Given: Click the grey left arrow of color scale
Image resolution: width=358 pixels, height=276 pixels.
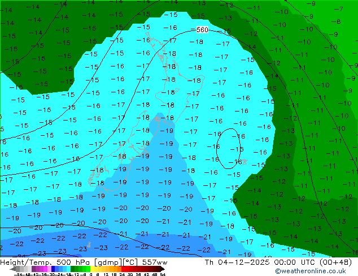Looking at the screenshot, I should coord(13,269).
